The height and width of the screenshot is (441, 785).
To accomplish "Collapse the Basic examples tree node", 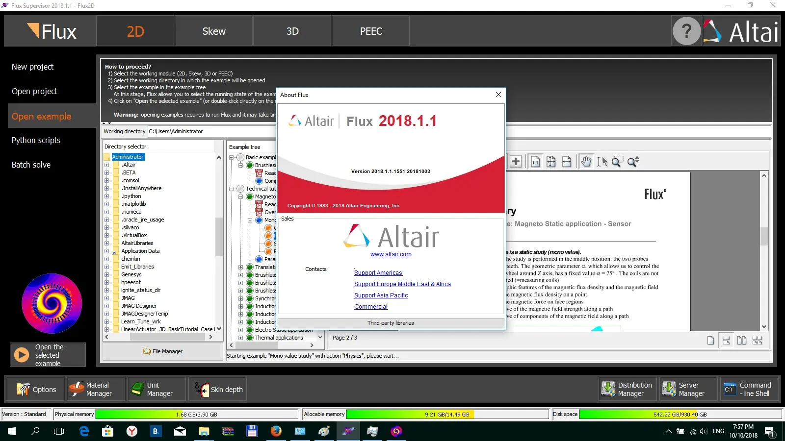I will click(x=232, y=158).
